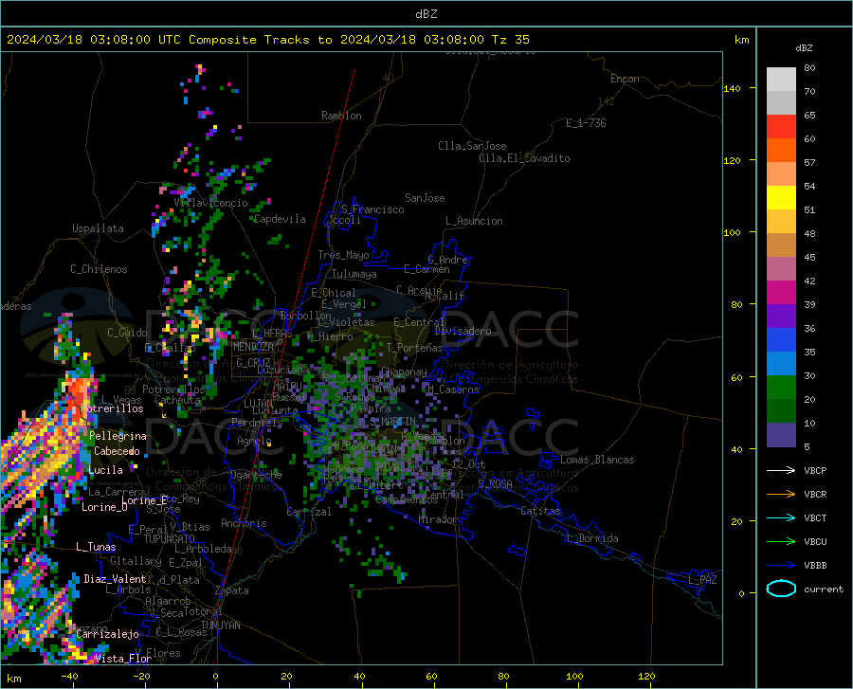The image size is (853, 689).
Task: Click the timestamp text '2024/03/18 03:08:00 UTC Composite'
Action: [x=132, y=40]
